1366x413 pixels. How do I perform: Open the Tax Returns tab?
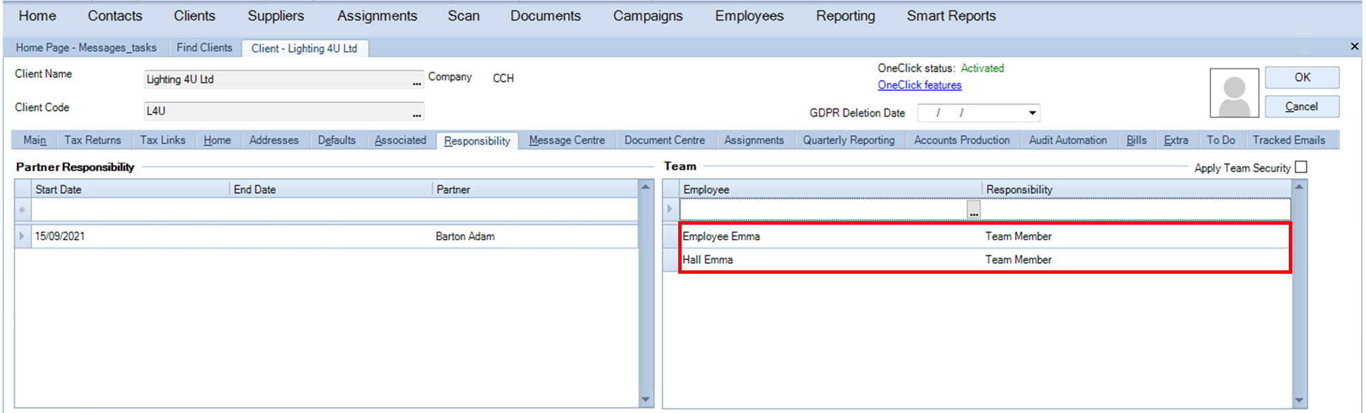coord(93,140)
